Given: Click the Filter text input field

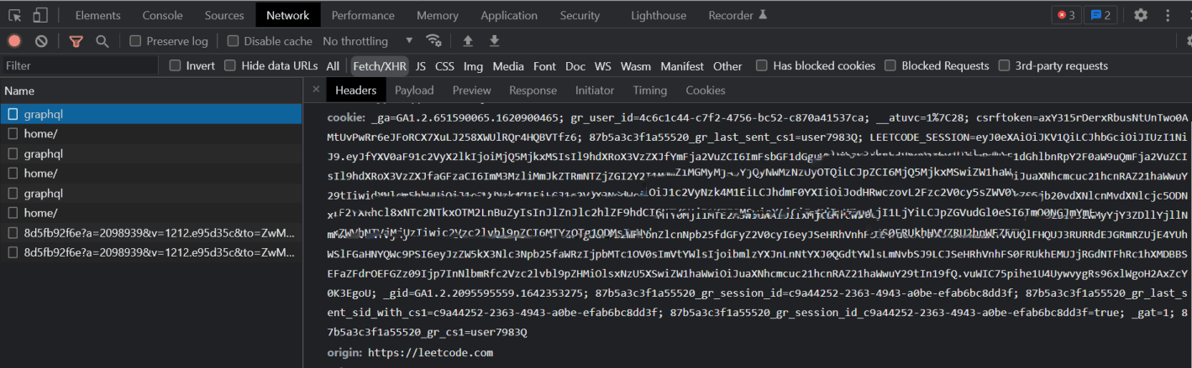Looking at the screenshot, I should click(x=80, y=66).
